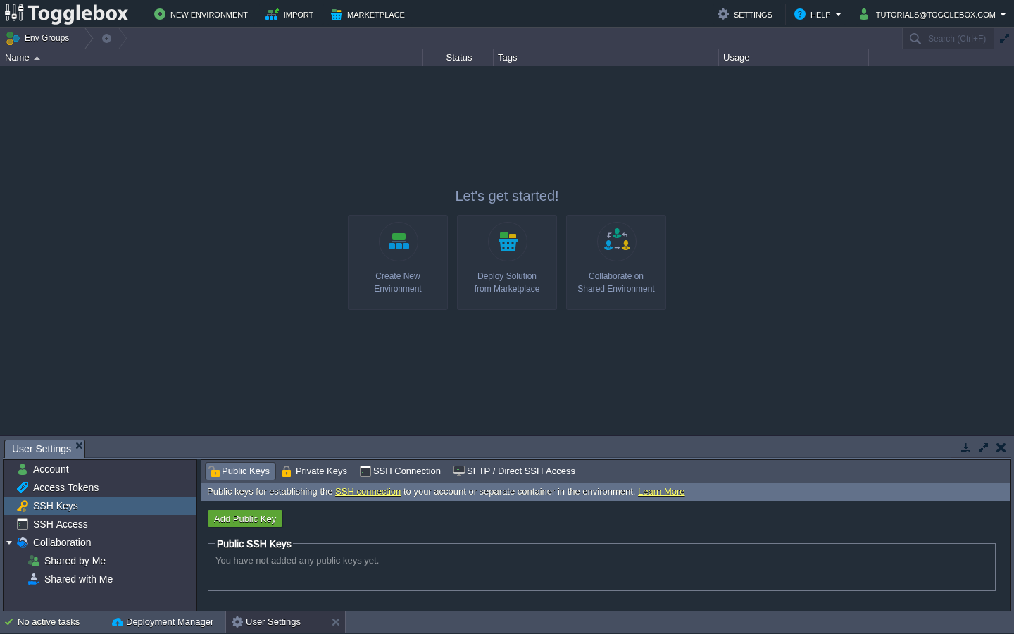Select the Deploy Solution from Marketplace card
Image resolution: width=1014 pixels, height=634 pixels.
click(507, 262)
